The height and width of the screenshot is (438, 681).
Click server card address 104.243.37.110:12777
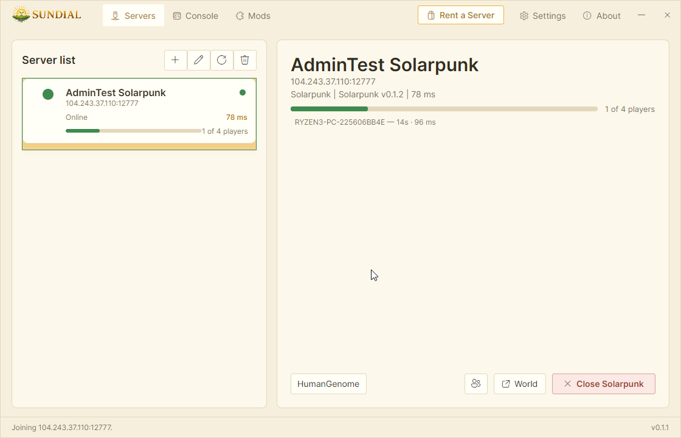pyautogui.click(x=102, y=103)
